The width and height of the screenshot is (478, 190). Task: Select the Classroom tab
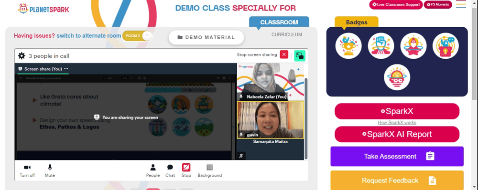click(279, 22)
